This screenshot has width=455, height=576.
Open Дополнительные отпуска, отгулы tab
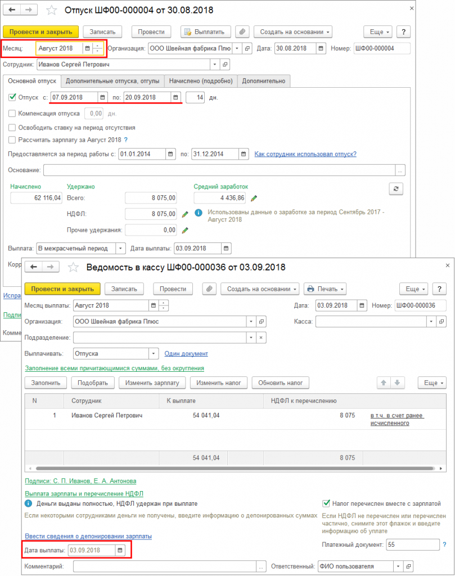(112, 81)
